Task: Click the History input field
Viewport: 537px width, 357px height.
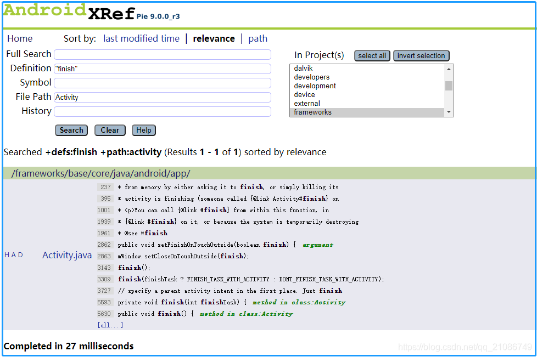Action: pyautogui.click(x=163, y=111)
